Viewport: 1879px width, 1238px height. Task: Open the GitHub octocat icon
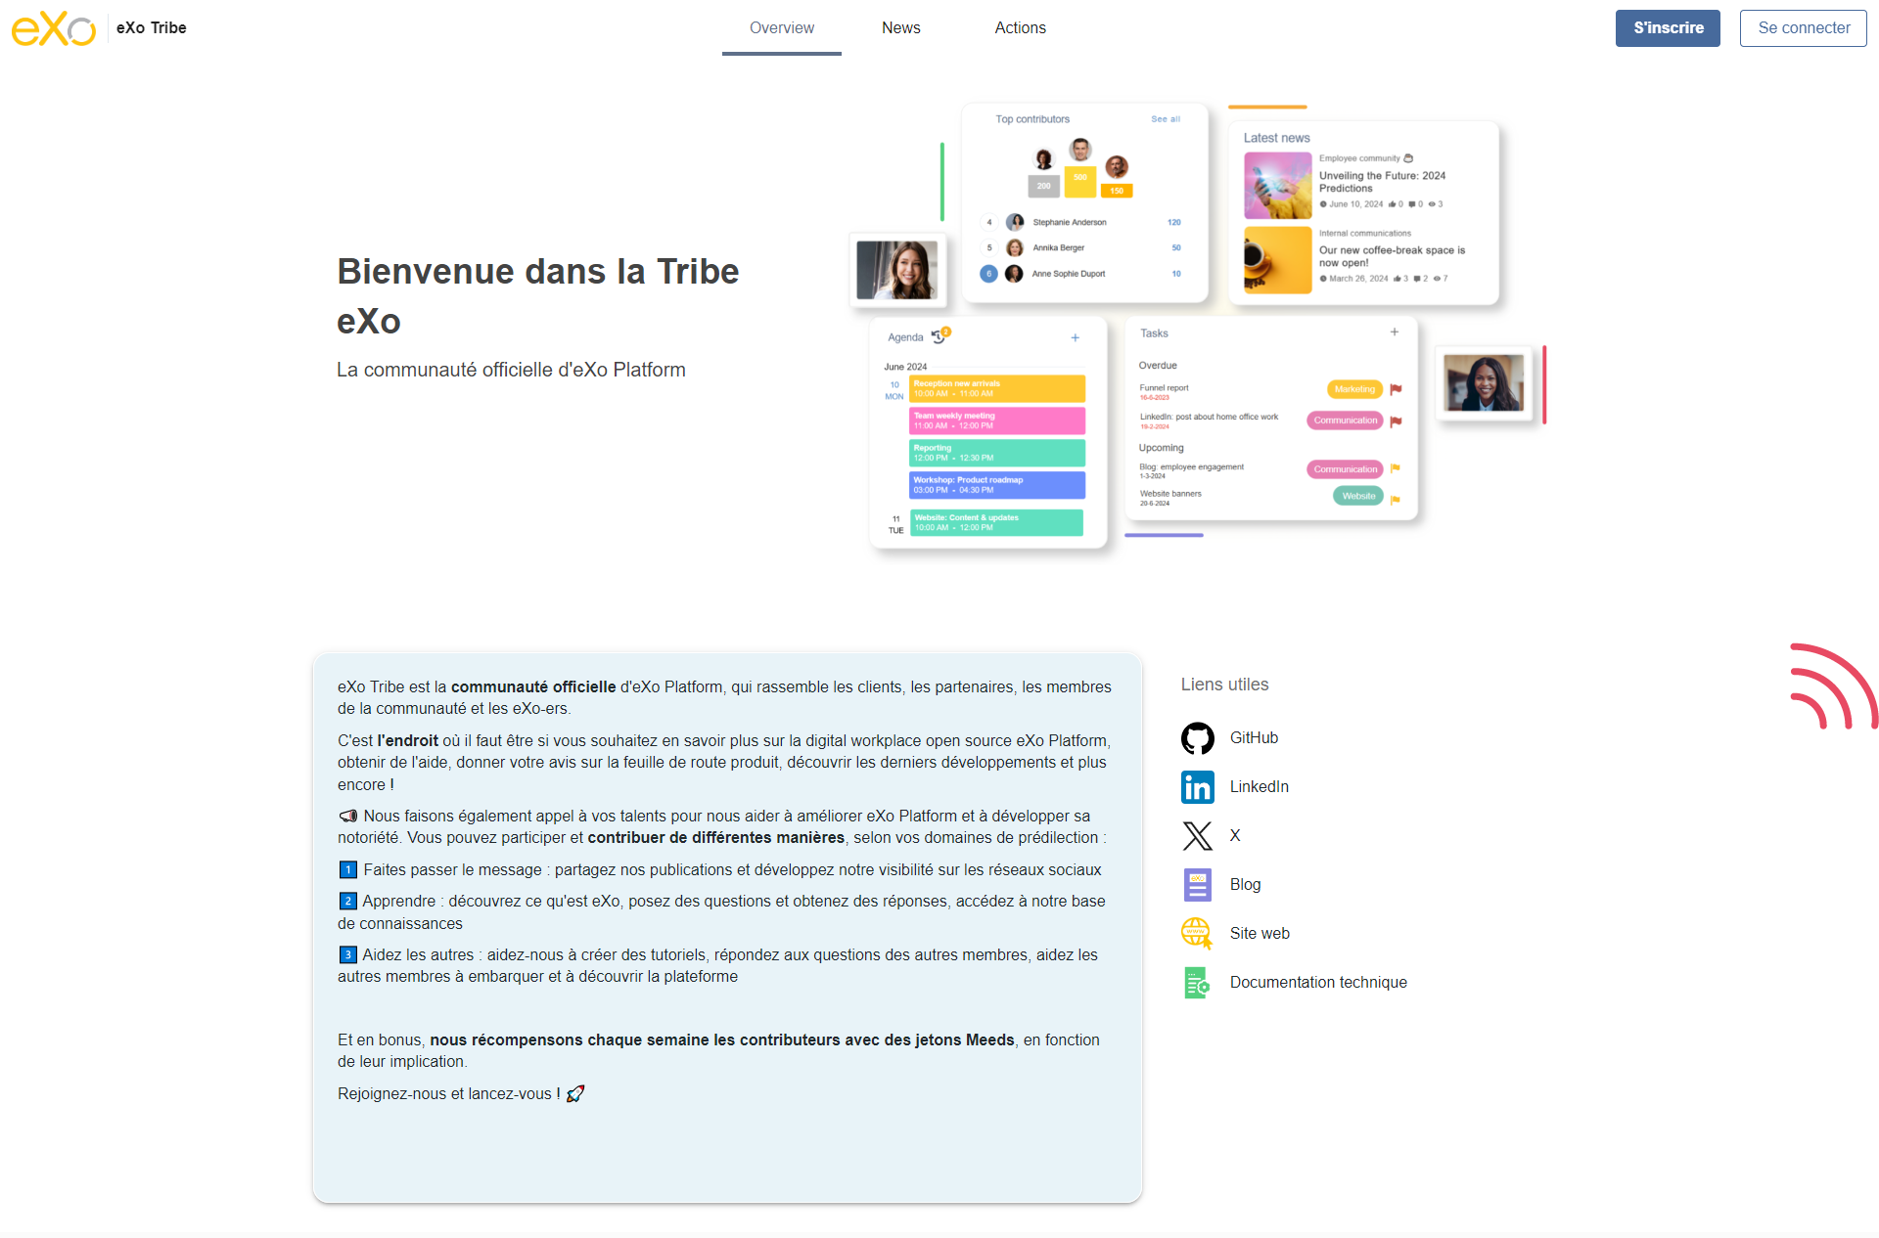click(x=1197, y=738)
